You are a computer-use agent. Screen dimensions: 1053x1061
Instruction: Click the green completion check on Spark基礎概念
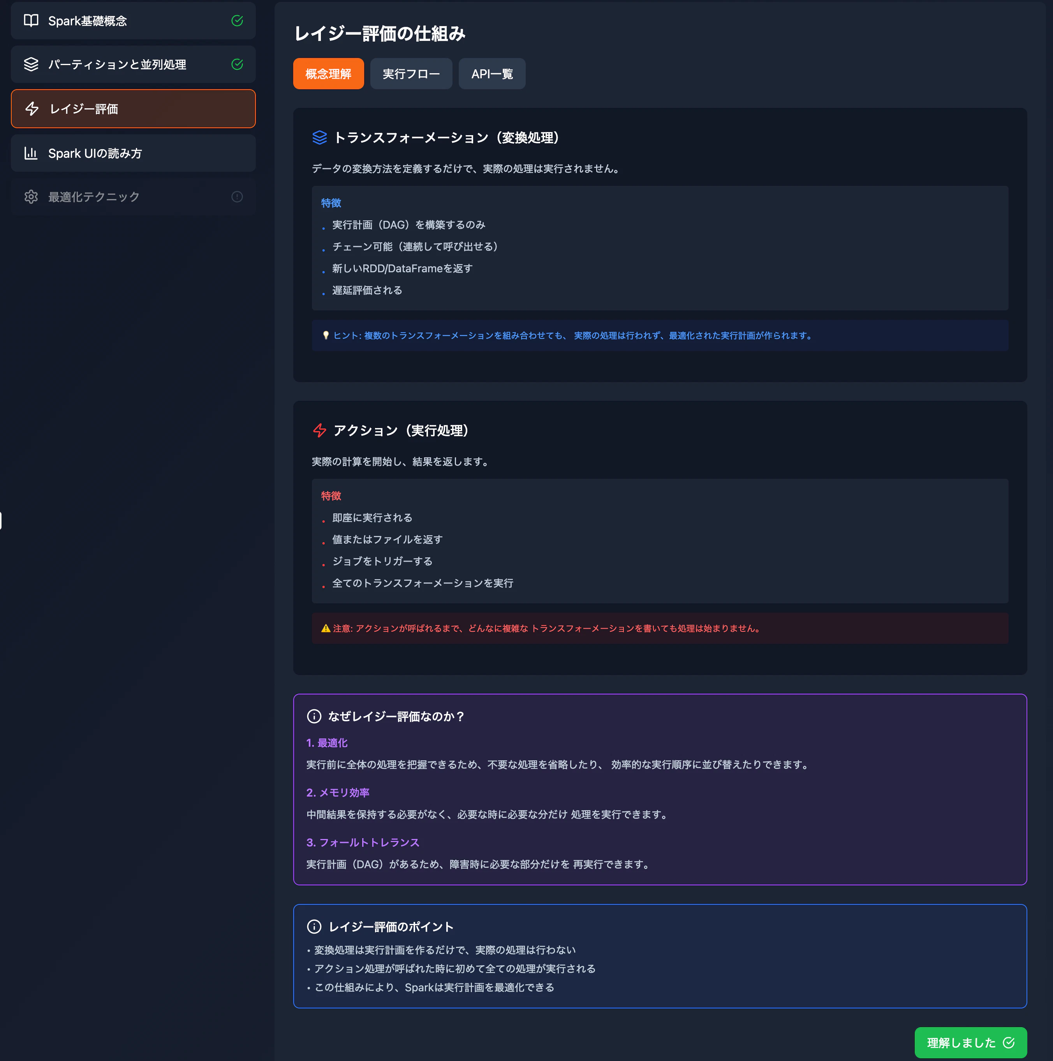(x=237, y=21)
